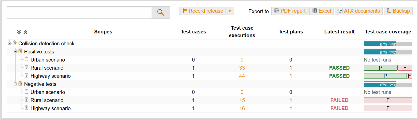Click the Collision detection check 67% (4/6) coverage bar
The width and height of the screenshot is (418, 119).
click(388, 44)
